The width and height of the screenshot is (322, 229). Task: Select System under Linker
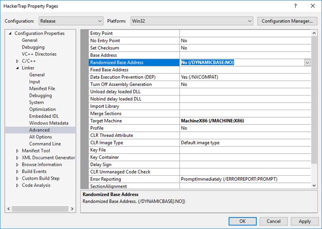pyautogui.click(x=36, y=102)
